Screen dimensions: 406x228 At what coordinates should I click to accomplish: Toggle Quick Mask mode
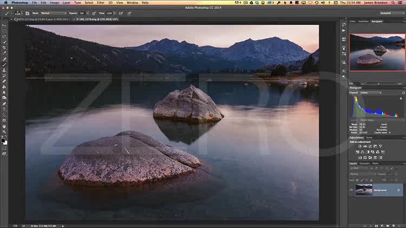[x=4, y=148]
